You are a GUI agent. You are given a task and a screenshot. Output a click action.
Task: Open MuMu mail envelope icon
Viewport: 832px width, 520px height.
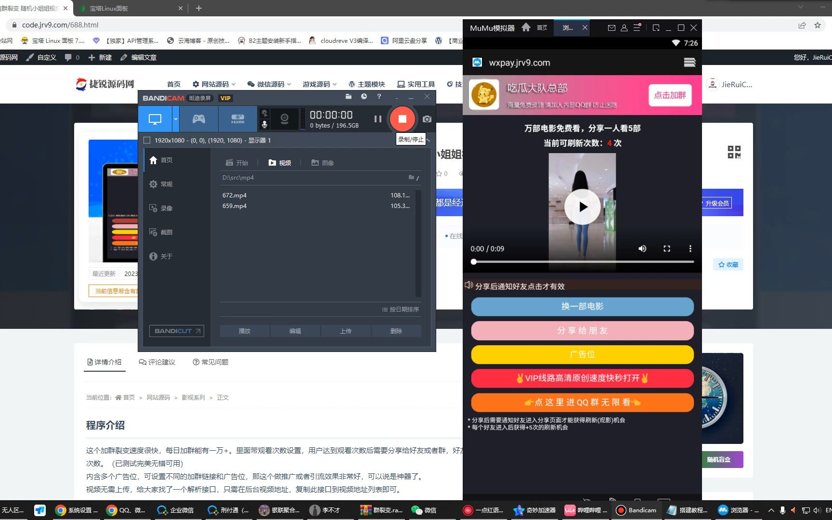611,28
